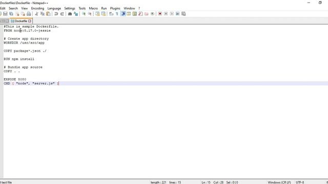Click the '# Create app directory' comment
The image size is (328, 184).
point(26,39)
